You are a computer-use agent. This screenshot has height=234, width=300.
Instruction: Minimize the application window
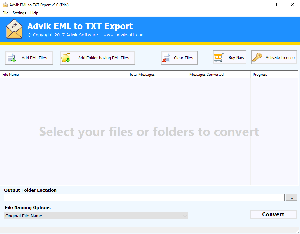264,5
